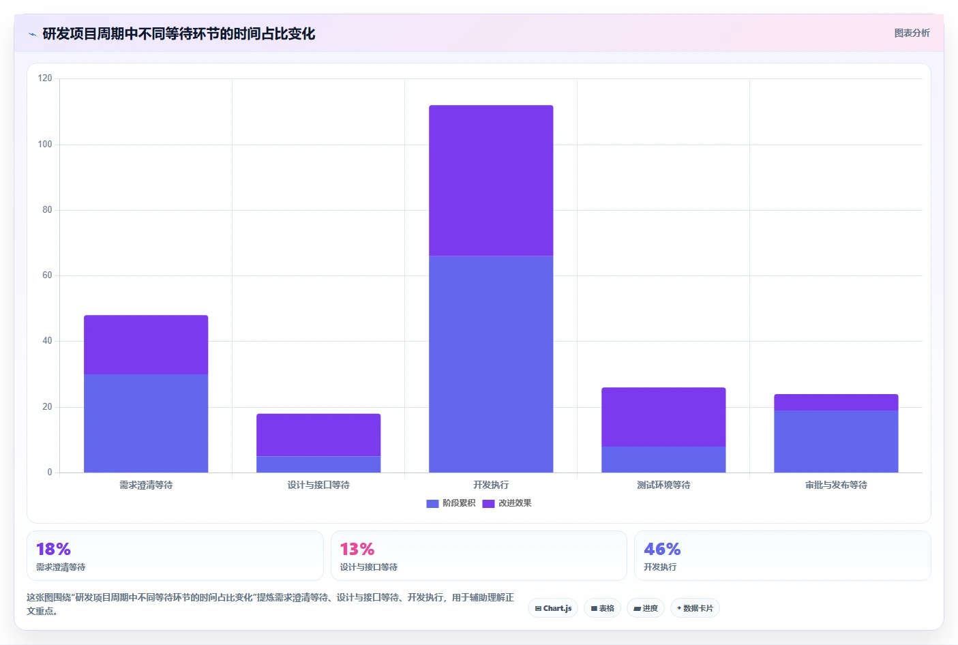The image size is (958, 645).
Task: Click the 审批与发布等待 axis label
Action: coord(836,485)
